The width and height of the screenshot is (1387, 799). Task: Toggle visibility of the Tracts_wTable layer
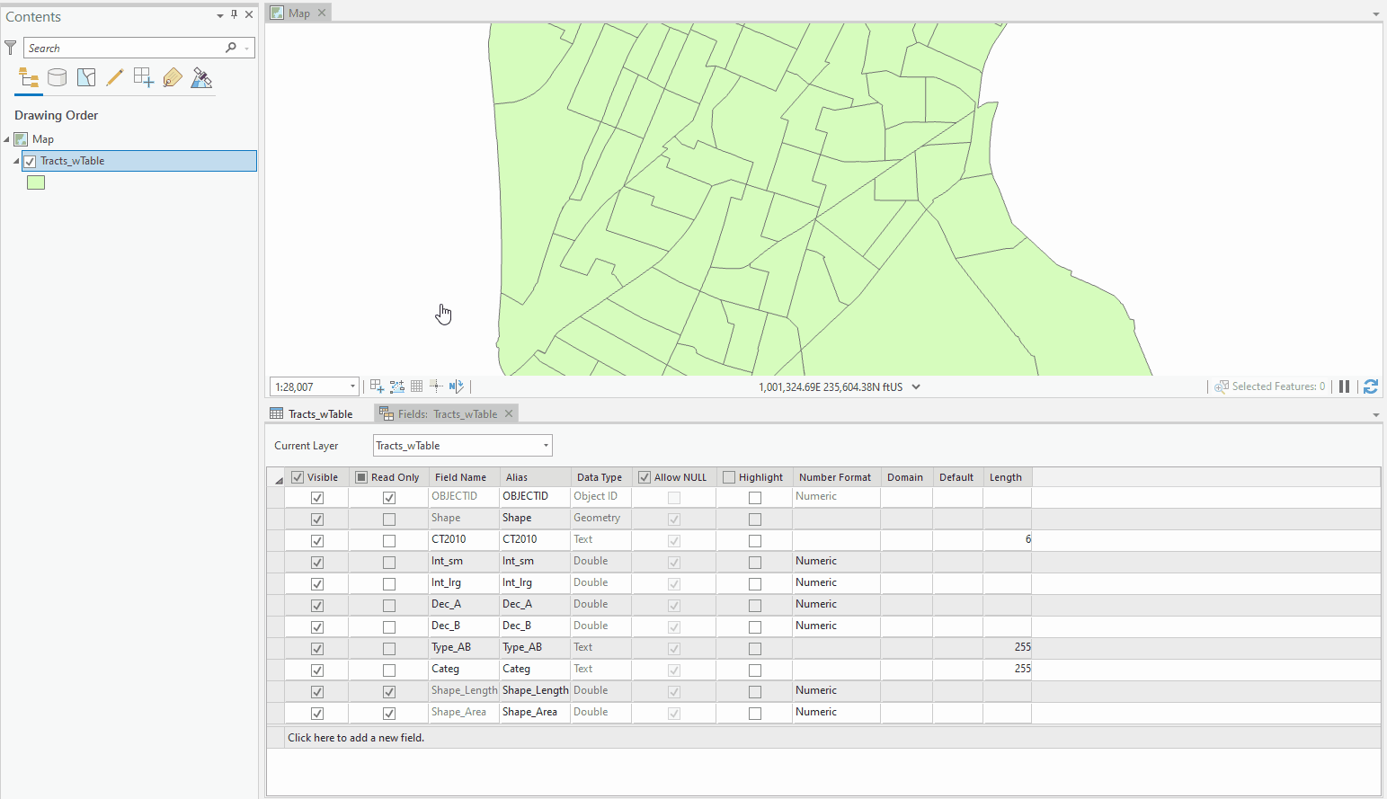pos(30,161)
